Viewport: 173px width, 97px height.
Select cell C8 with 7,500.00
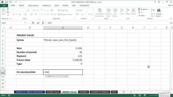(63, 60)
